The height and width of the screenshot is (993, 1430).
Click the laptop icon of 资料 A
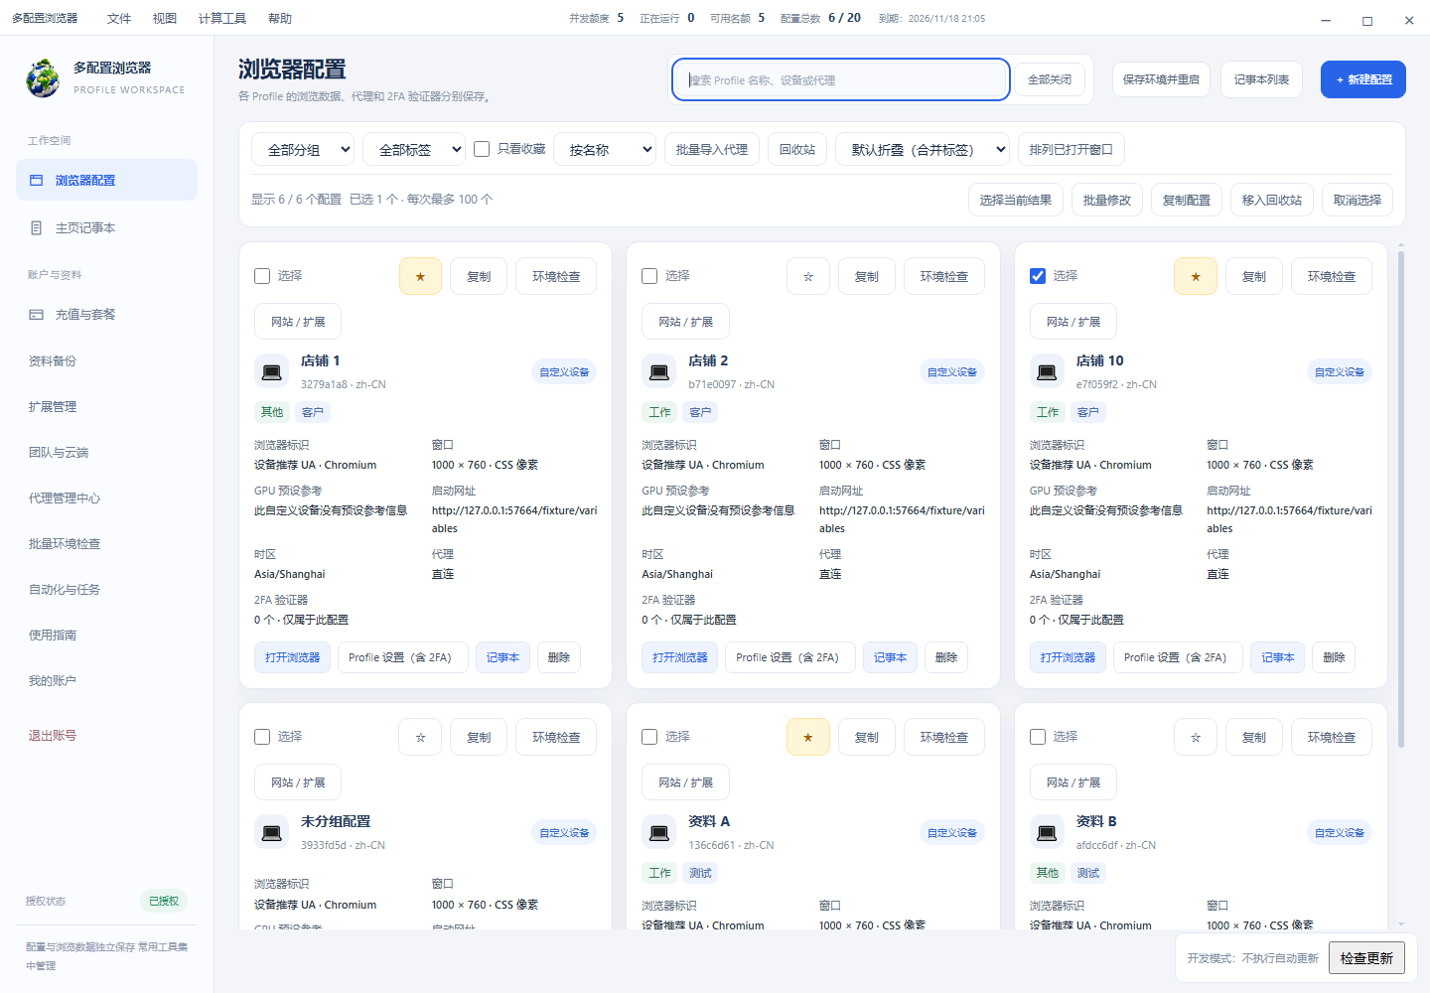[659, 832]
